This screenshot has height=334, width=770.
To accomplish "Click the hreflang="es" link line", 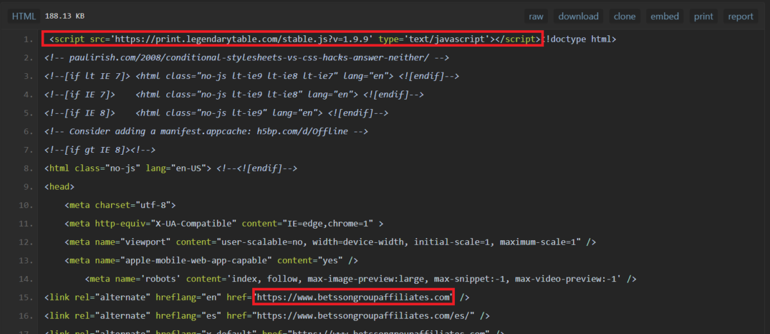I will click(267, 316).
